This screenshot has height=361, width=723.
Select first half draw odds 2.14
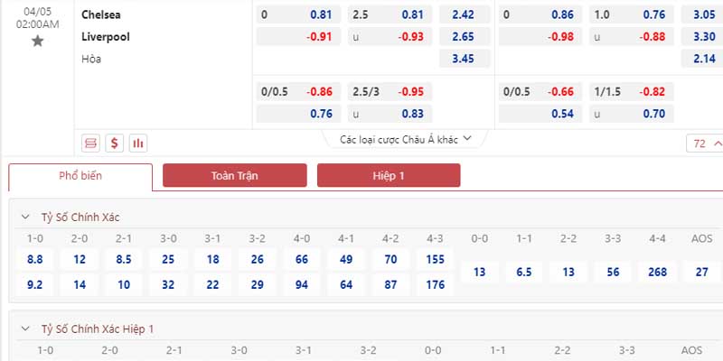tap(703, 59)
